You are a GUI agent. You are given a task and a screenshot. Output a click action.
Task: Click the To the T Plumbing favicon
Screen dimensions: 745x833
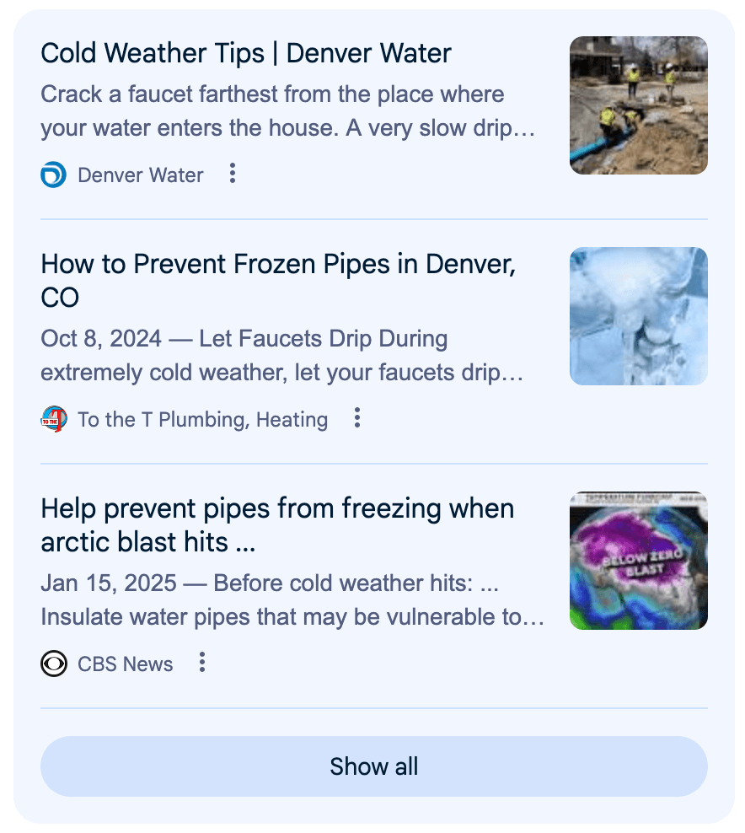click(54, 419)
